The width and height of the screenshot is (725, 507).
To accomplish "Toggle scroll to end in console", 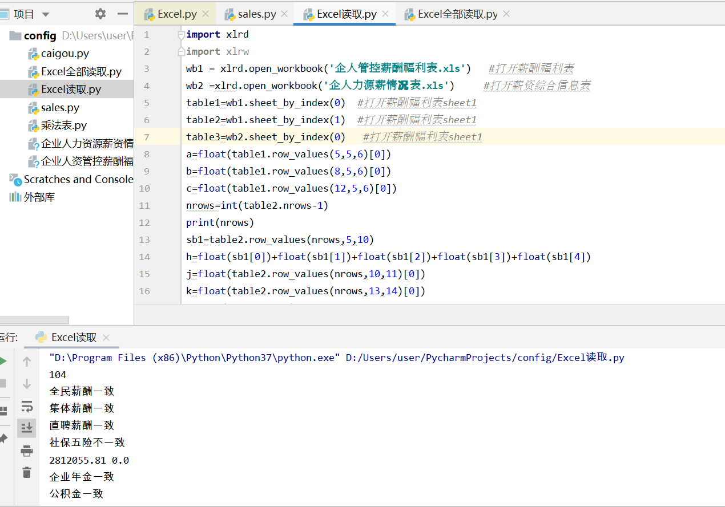I will click(27, 428).
